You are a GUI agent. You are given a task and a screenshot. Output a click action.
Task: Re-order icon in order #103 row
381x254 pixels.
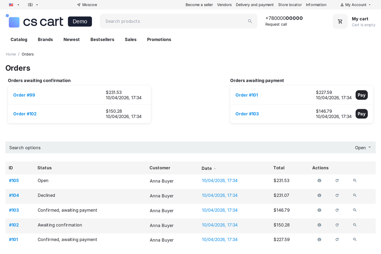[337, 210]
